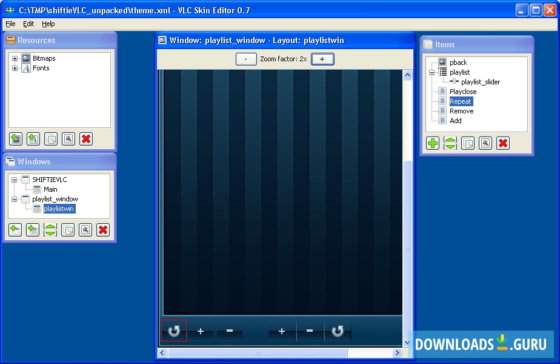Expand the Fonts node in Resources

[x=15, y=68]
